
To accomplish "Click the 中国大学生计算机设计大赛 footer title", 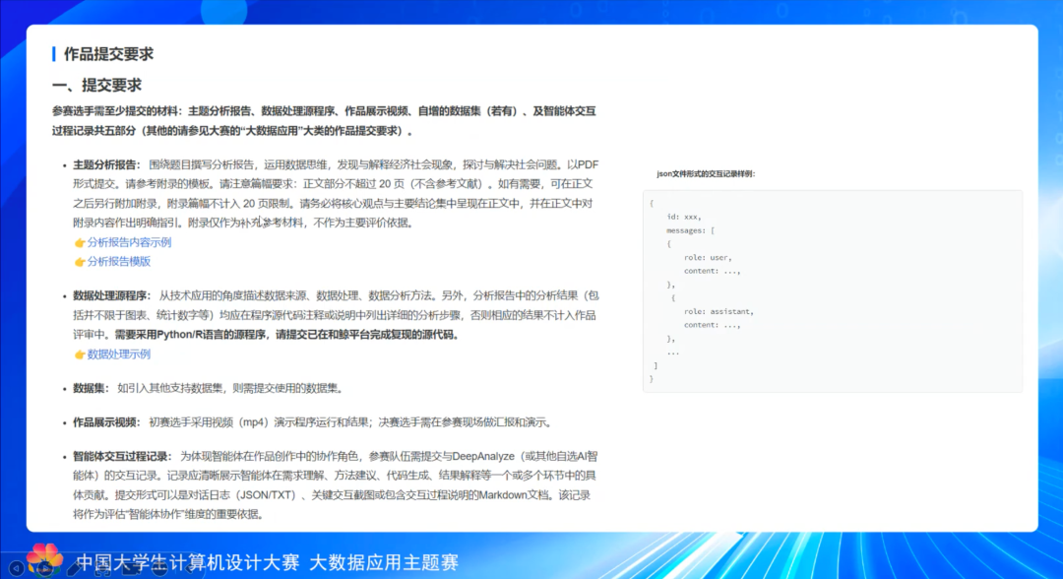I will point(187,563).
